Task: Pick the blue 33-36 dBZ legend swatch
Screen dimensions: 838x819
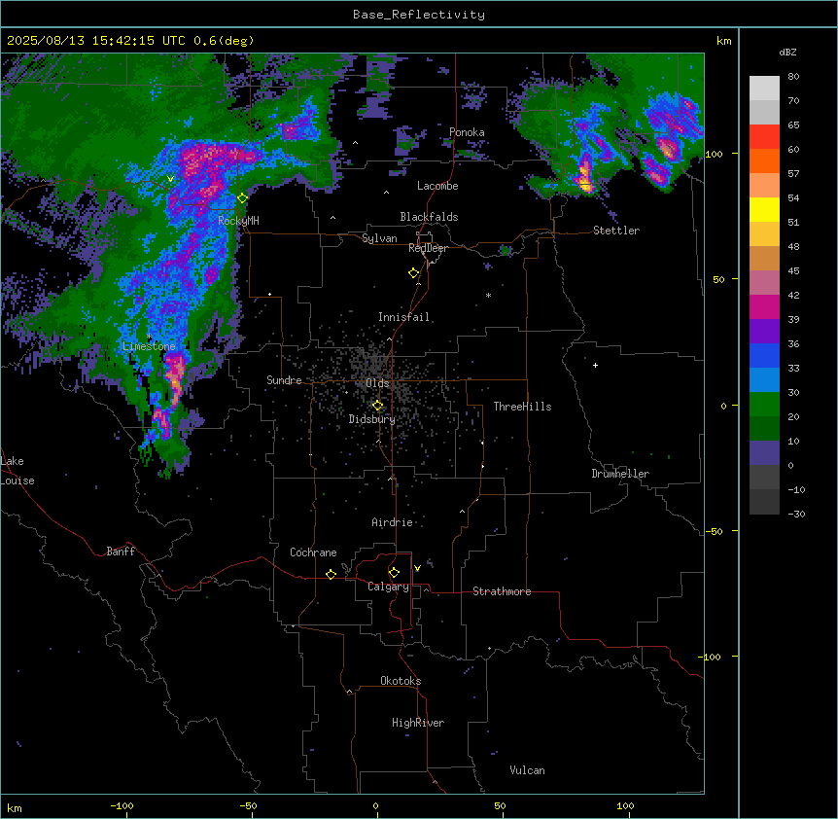Action: 764,355
